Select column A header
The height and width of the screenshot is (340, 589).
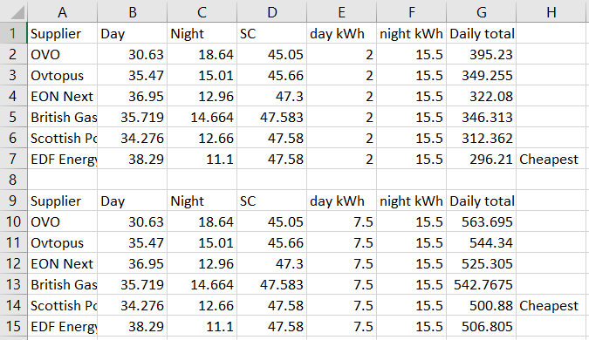pyautogui.click(x=62, y=12)
